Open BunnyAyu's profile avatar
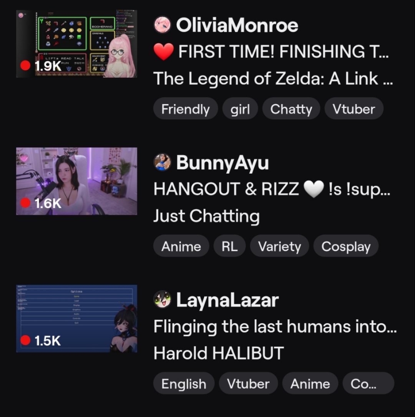Screen dimensions: 415x417 pyautogui.click(x=162, y=162)
